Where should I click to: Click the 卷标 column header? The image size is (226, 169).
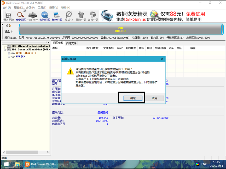[68, 48]
